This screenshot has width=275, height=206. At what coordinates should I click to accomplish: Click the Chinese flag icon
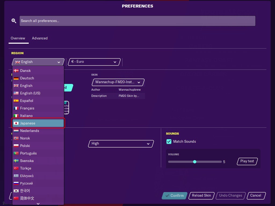(x=16, y=198)
